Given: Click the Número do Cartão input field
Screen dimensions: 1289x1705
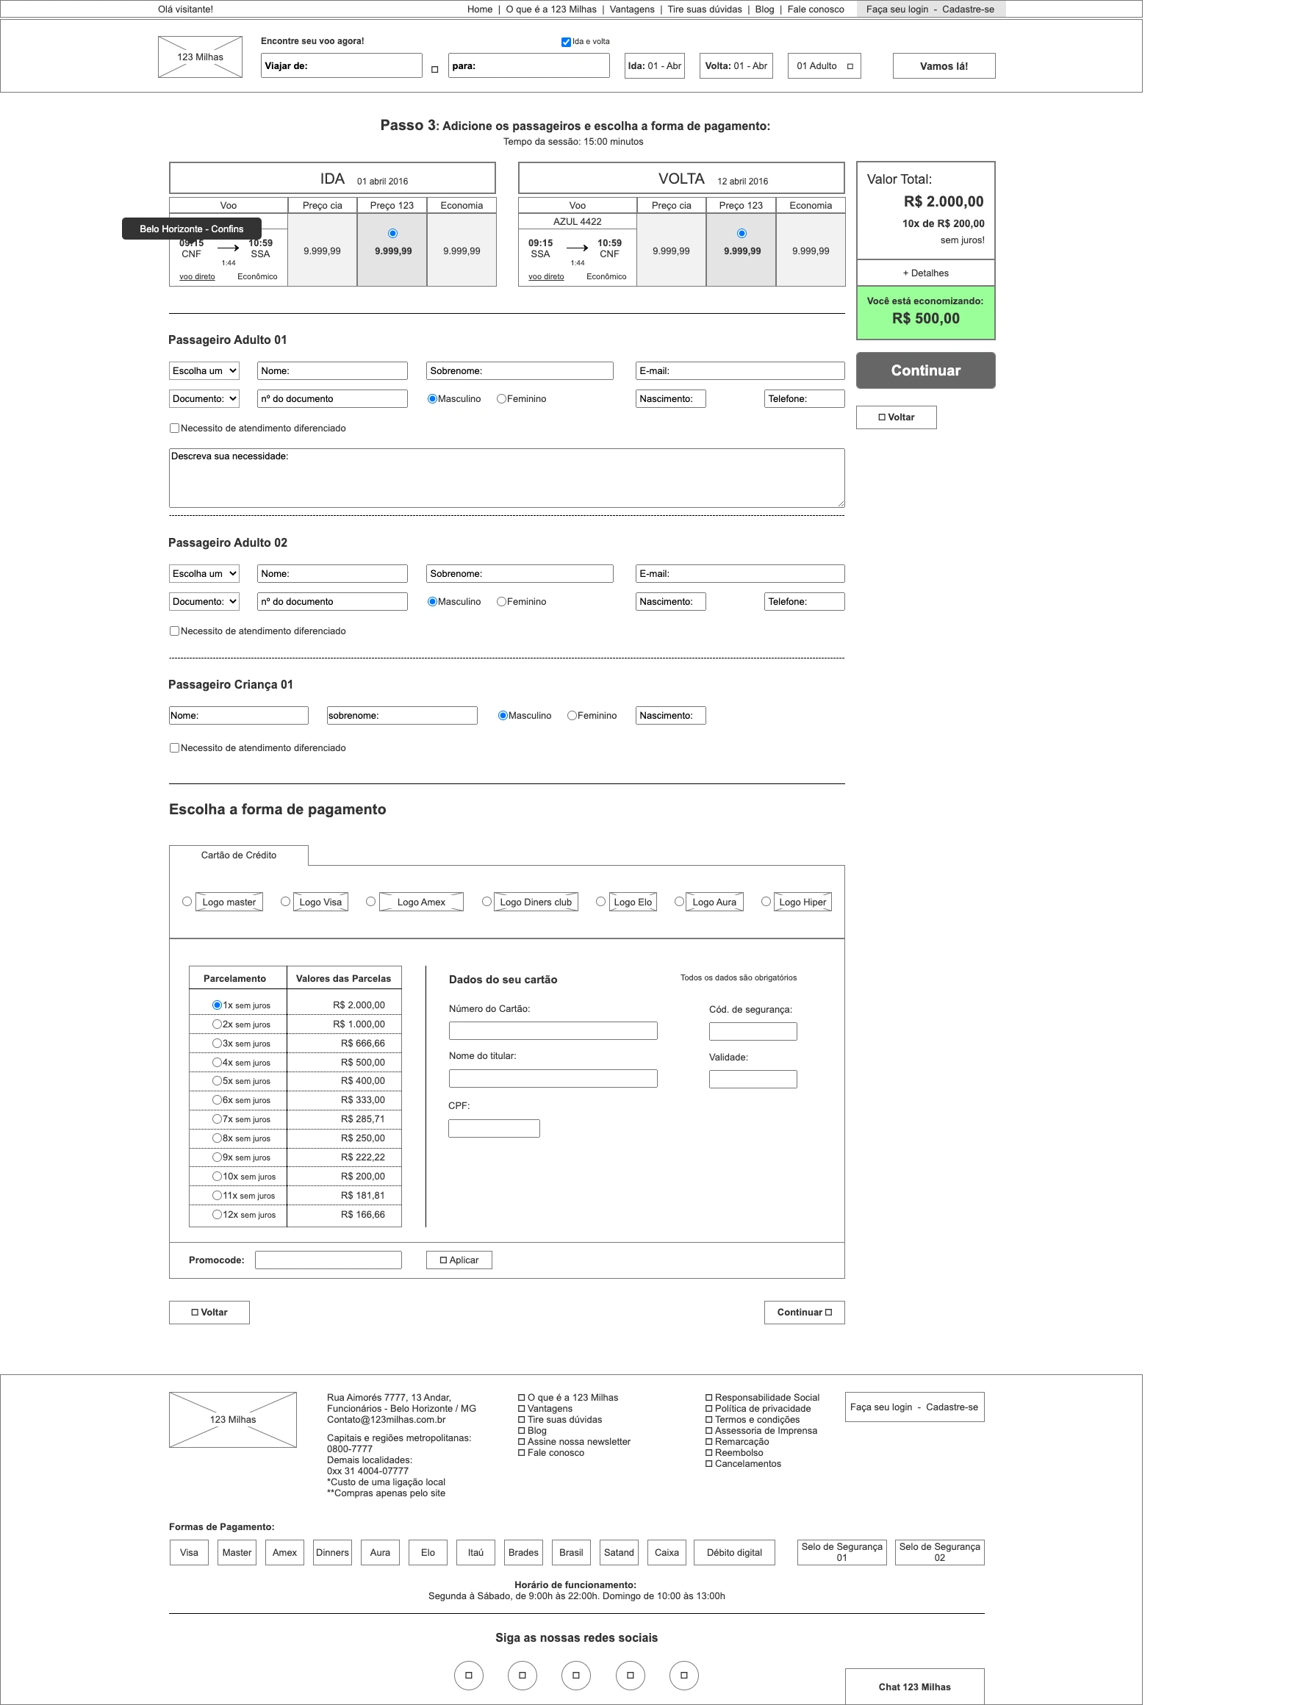Looking at the screenshot, I should [553, 1030].
